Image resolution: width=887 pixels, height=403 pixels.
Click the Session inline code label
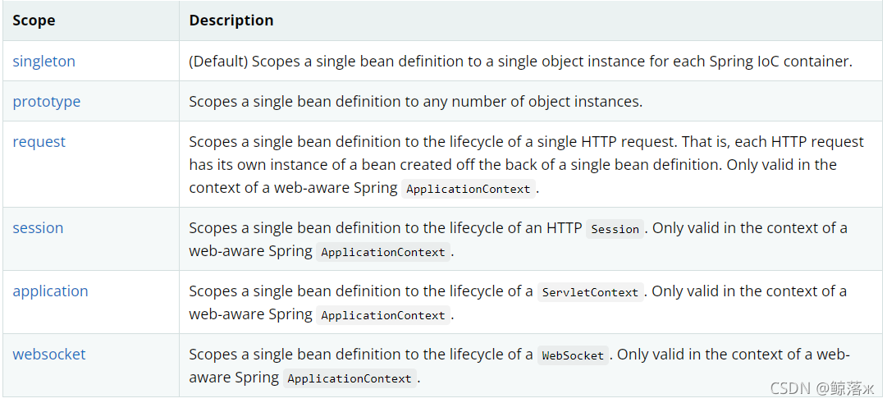click(x=615, y=229)
